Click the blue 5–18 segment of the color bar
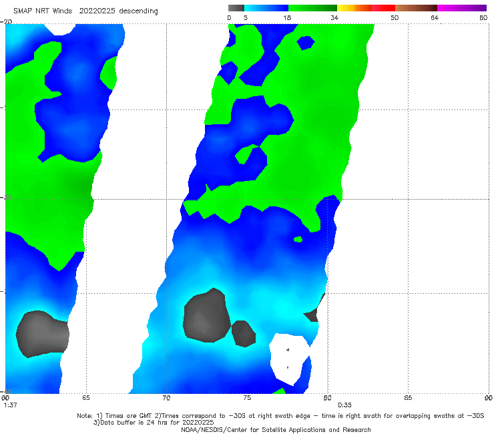 point(266,8)
